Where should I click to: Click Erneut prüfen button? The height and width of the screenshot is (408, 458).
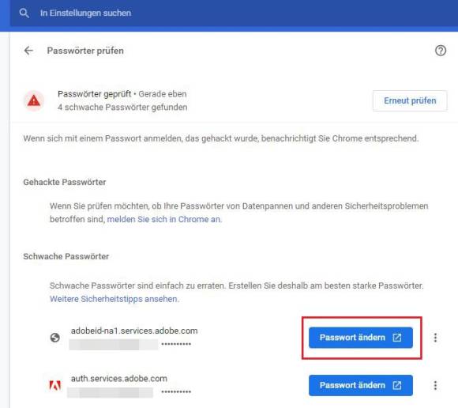point(410,100)
